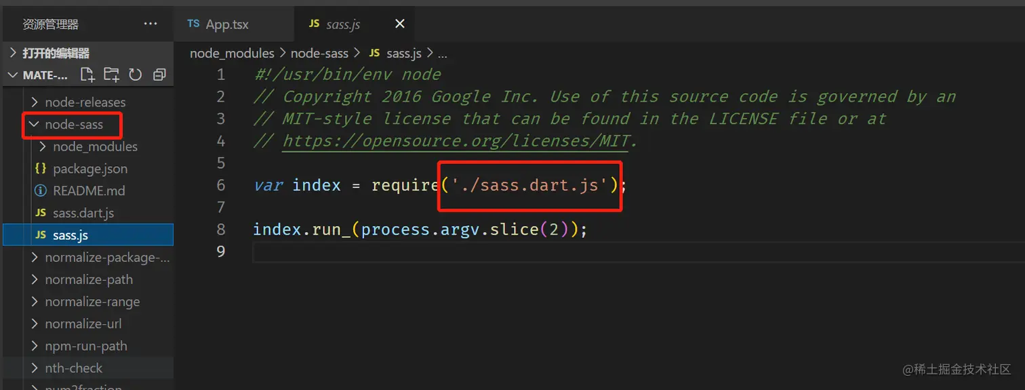
Task: Click node_modules in the breadcrumb
Action: click(x=232, y=53)
